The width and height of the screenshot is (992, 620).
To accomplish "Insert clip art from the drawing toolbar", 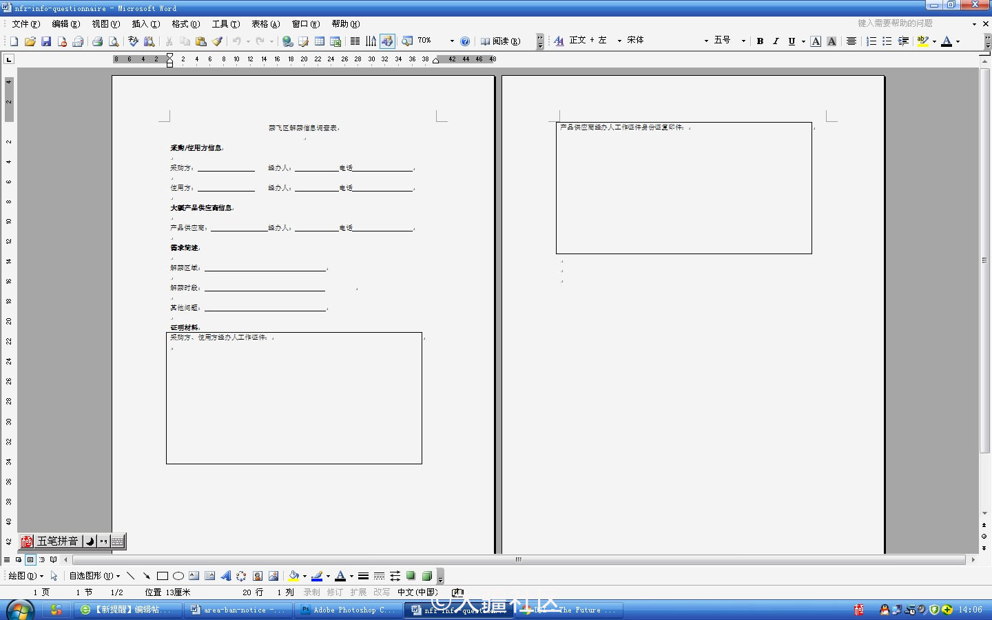I will [258, 576].
